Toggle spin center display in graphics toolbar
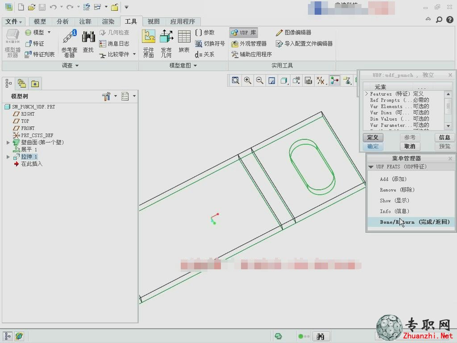Image resolution: width=457 pixels, height=343 pixels. click(x=335, y=80)
